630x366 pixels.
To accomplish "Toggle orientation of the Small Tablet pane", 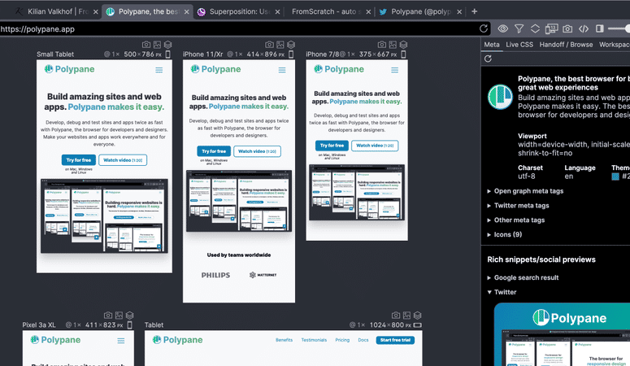I will pos(168,54).
